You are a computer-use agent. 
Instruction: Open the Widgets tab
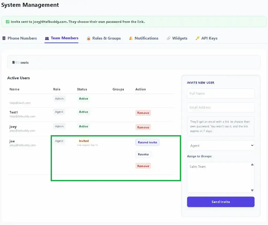coord(177,38)
